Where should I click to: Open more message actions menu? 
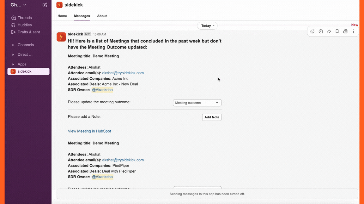(x=354, y=31)
